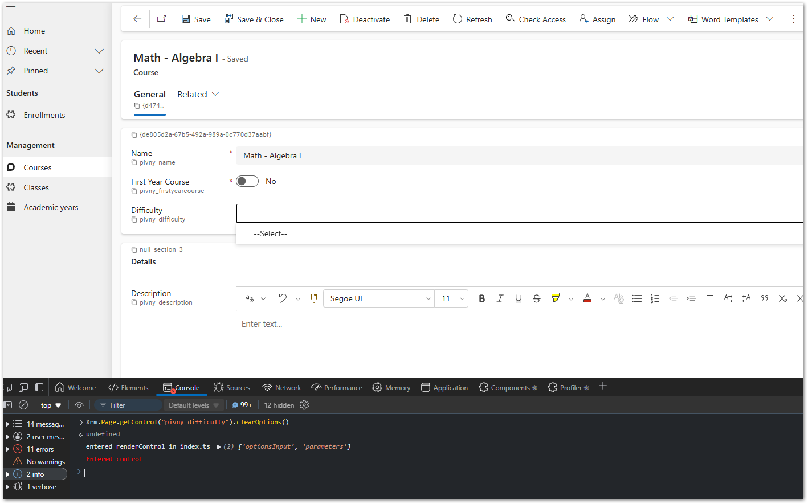This screenshot has height=504, width=808.
Task: Toggle strikethrough formatting
Action: click(x=537, y=298)
